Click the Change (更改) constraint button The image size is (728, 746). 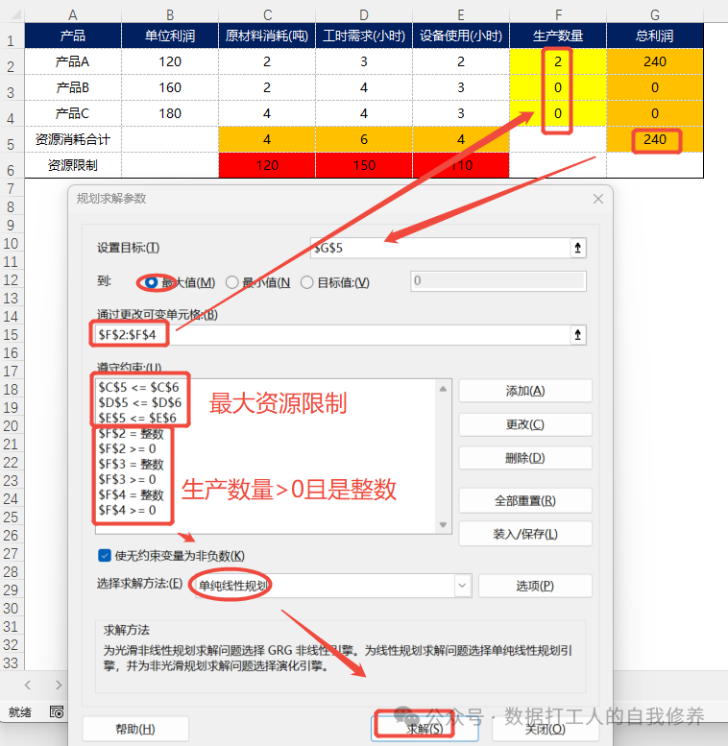point(524,424)
